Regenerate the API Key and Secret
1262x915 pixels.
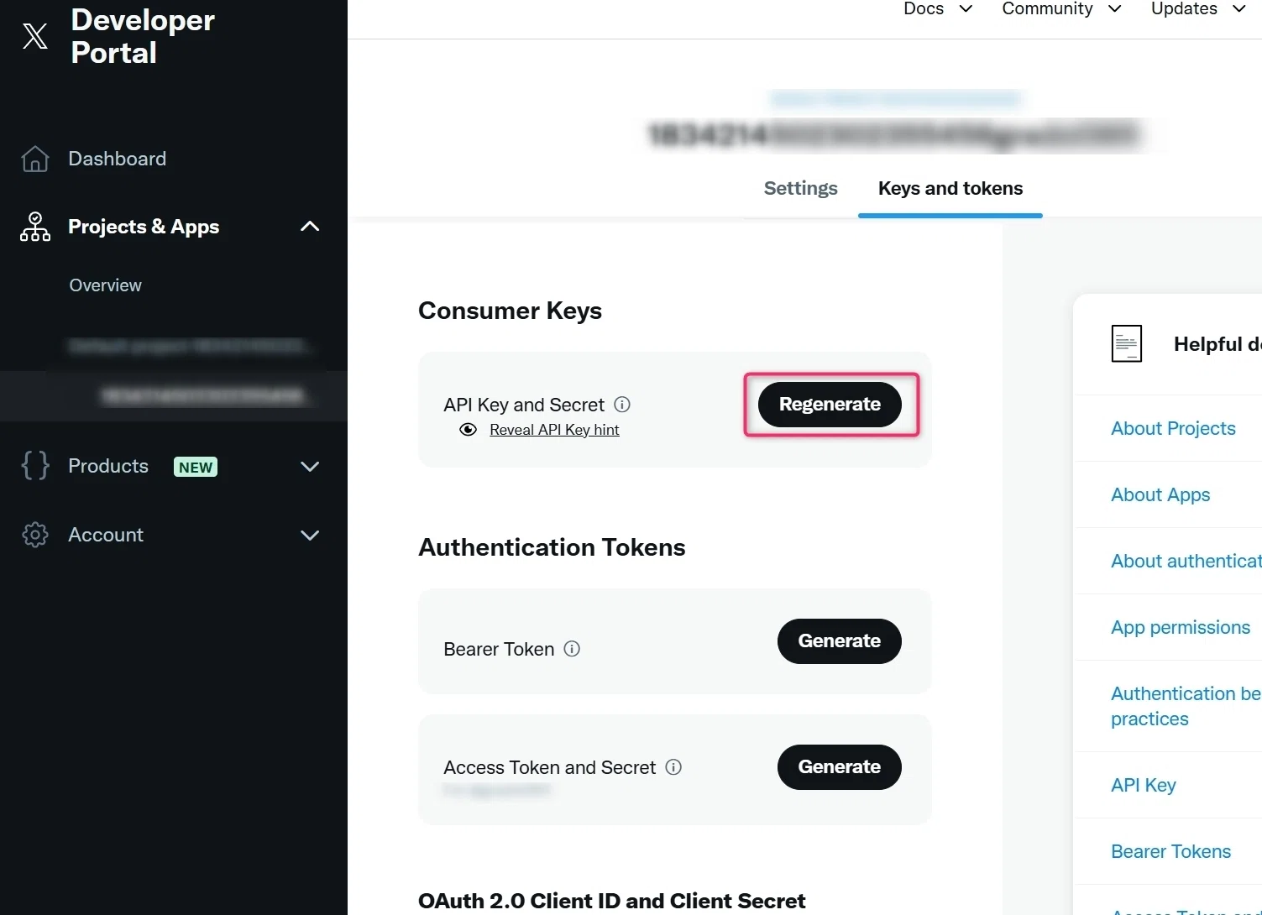click(x=830, y=405)
